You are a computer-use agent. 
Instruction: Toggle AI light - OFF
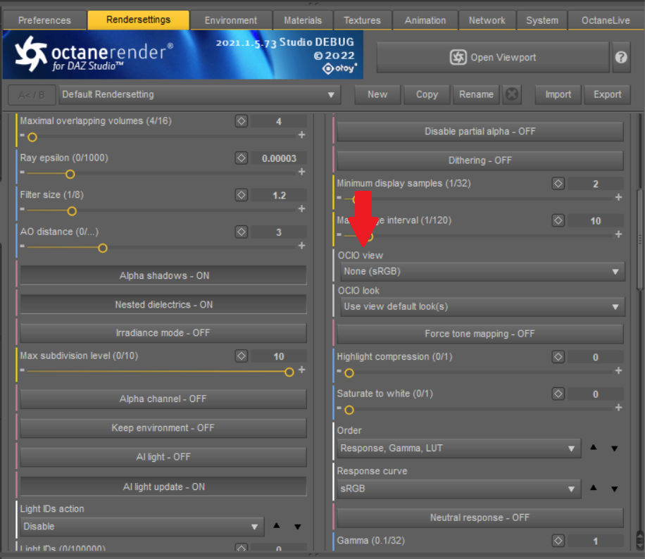pyautogui.click(x=163, y=457)
